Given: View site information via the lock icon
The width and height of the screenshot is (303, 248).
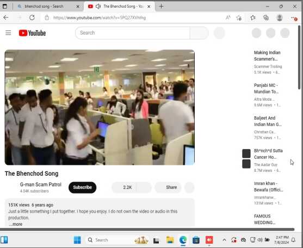Looking at the screenshot, I should click(47, 18).
